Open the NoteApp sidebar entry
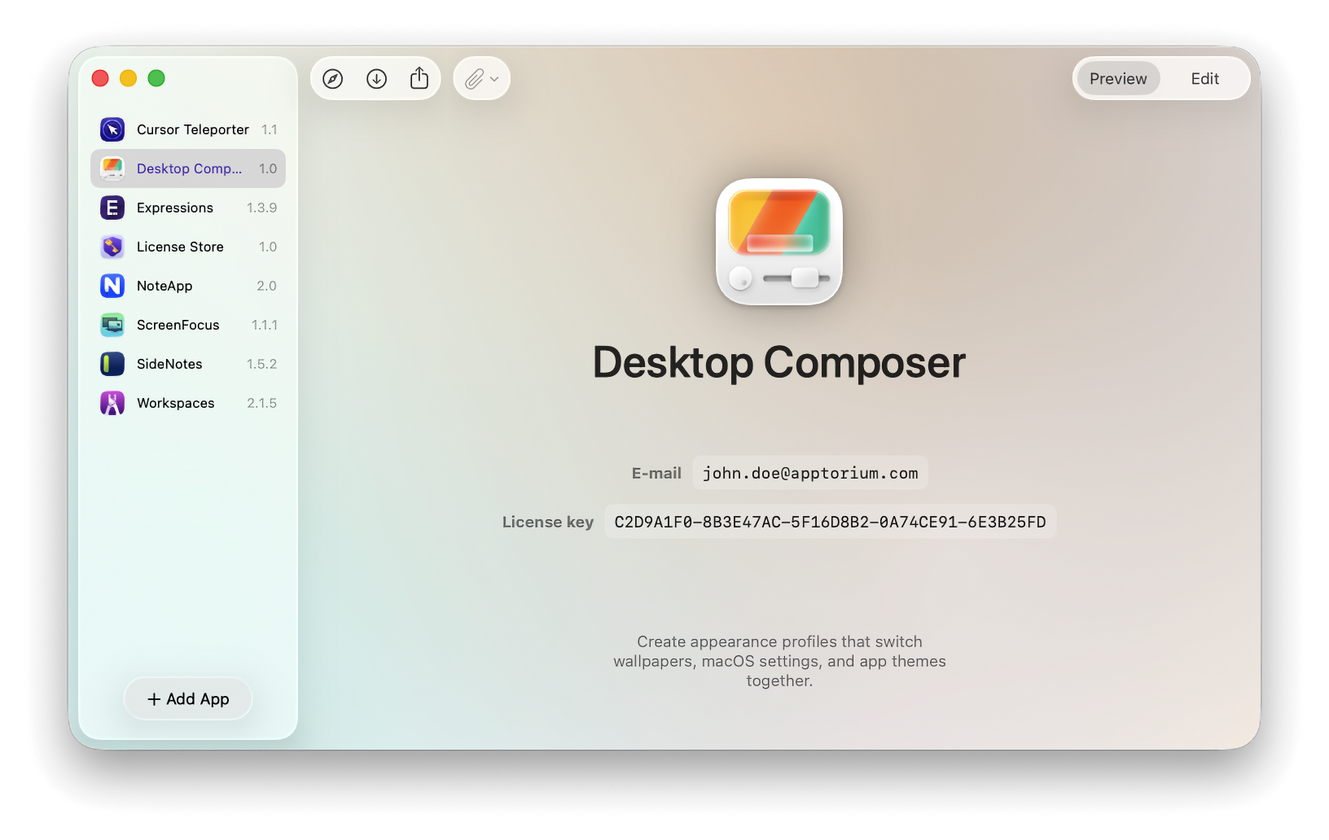This screenshot has height=840, width=1329. pyautogui.click(x=164, y=286)
